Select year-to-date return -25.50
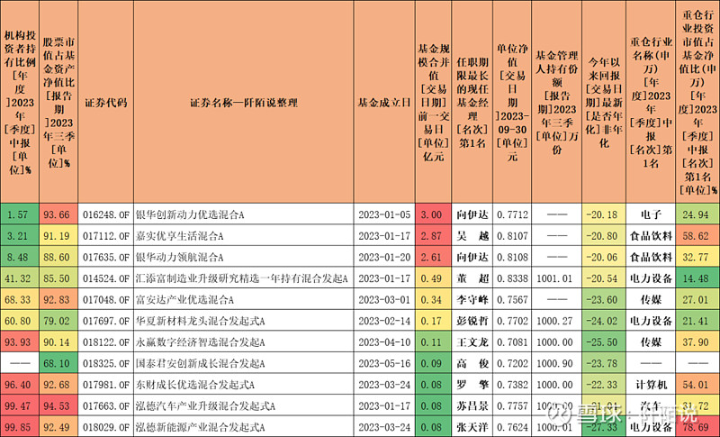 (x=603, y=342)
